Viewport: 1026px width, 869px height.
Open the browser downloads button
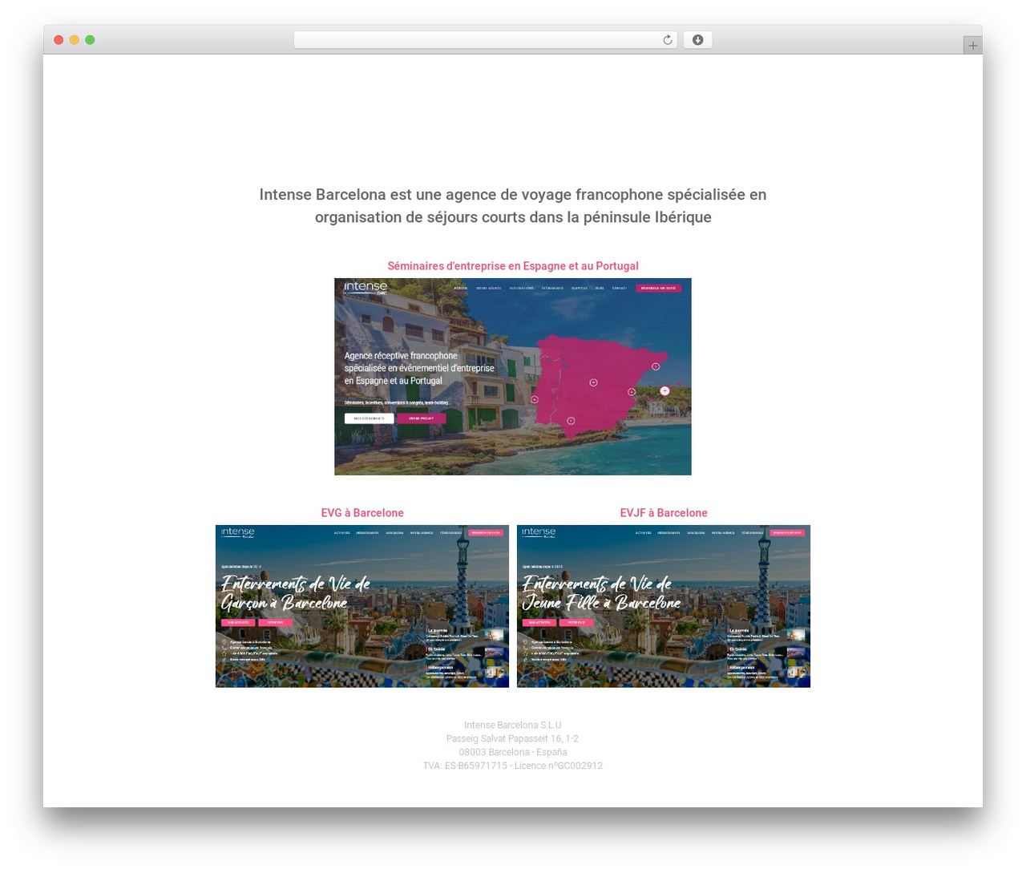click(x=697, y=40)
